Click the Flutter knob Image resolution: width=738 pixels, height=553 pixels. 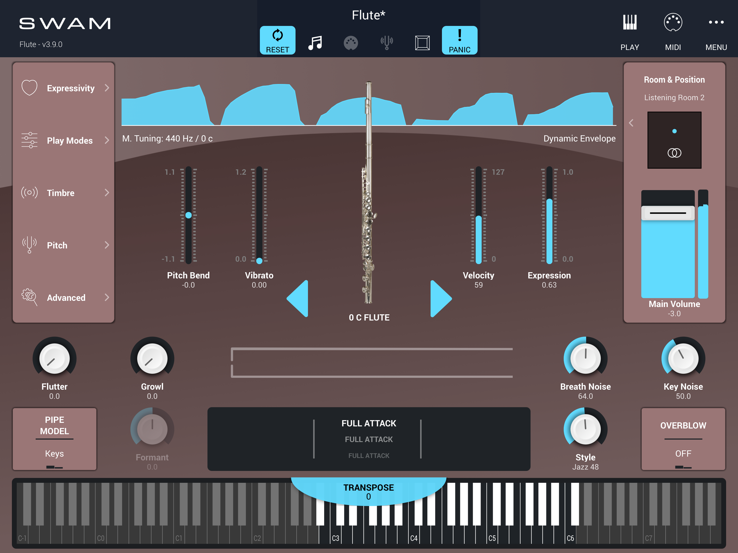click(54, 358)
